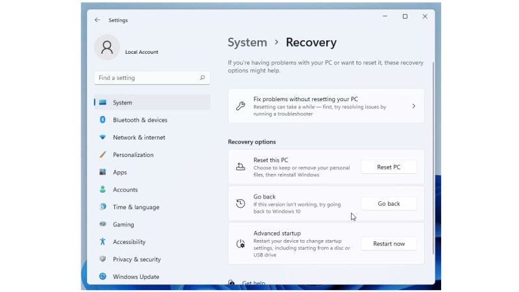Click the Apps icon in sidebar
This screenshot has height=292, width=519.
103,172
